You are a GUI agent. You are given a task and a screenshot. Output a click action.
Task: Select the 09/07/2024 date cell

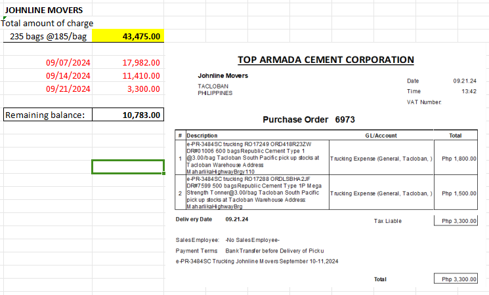[68, 63]
